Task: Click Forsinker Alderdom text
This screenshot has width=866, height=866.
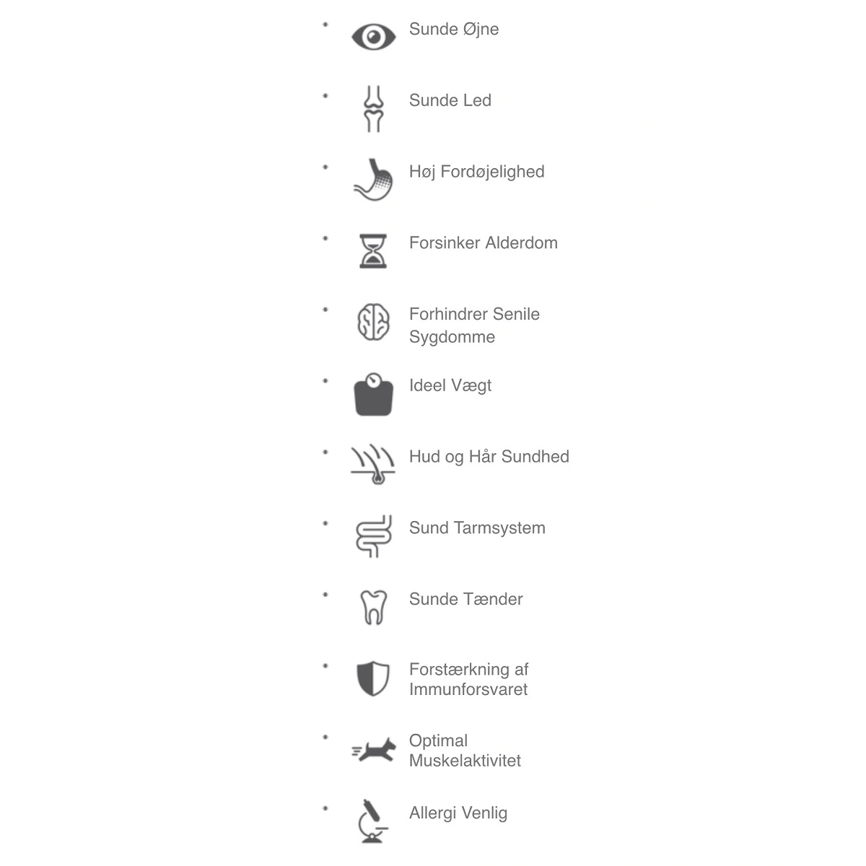Action: click(x=484, y=243)
